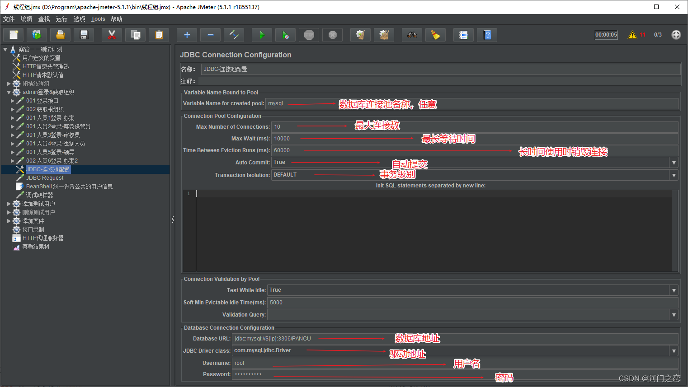
Task: Open the Auto Commit dropdown
Action: (674, 163)
